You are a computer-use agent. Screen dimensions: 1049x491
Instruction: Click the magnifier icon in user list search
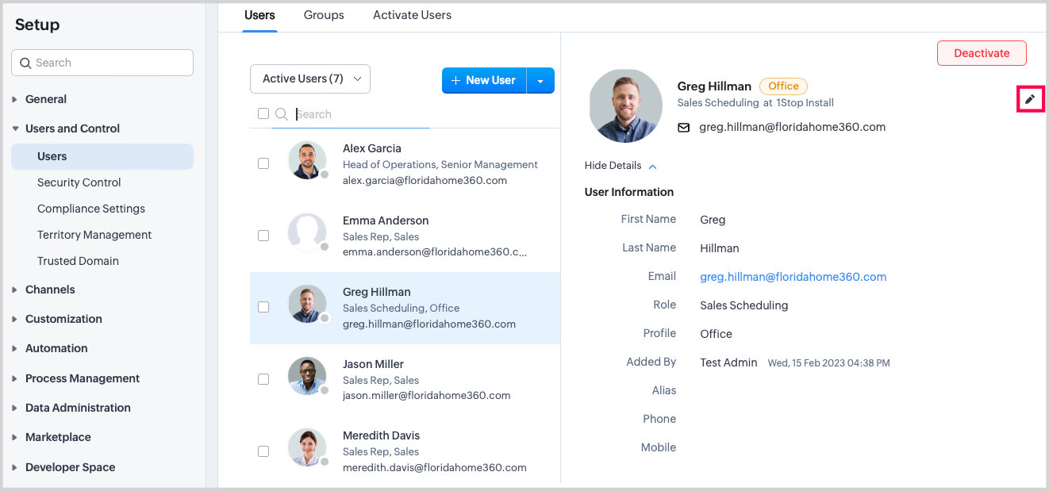(281, 114)
